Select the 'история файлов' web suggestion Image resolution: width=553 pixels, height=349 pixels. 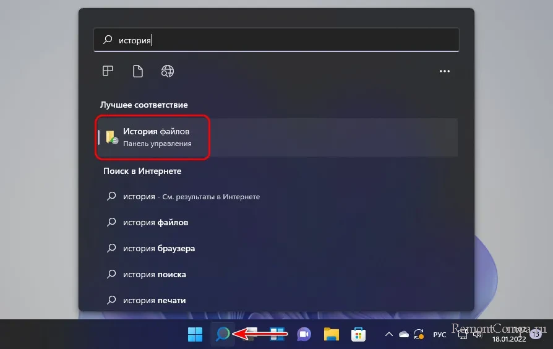pos(155,222)
